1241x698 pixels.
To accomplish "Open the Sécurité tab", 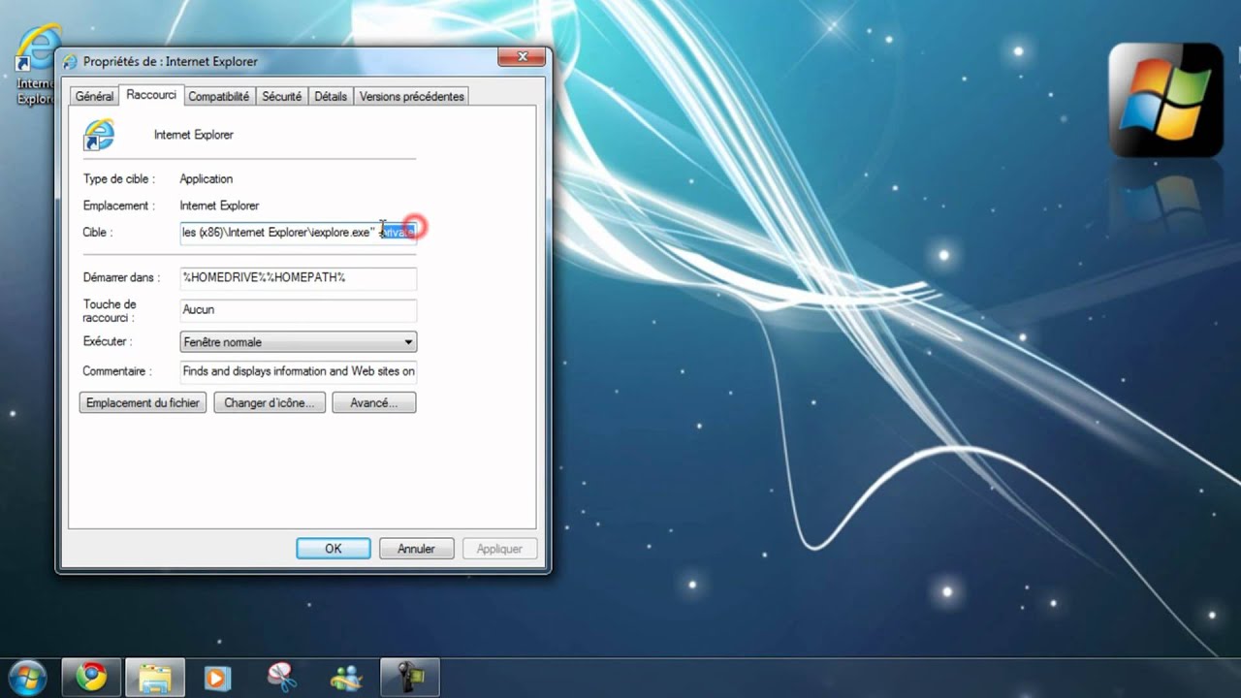I will (x=282, y=96).
